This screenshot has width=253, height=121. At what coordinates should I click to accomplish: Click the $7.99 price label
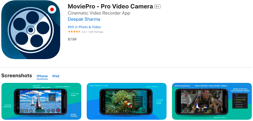tap(72, 39)
